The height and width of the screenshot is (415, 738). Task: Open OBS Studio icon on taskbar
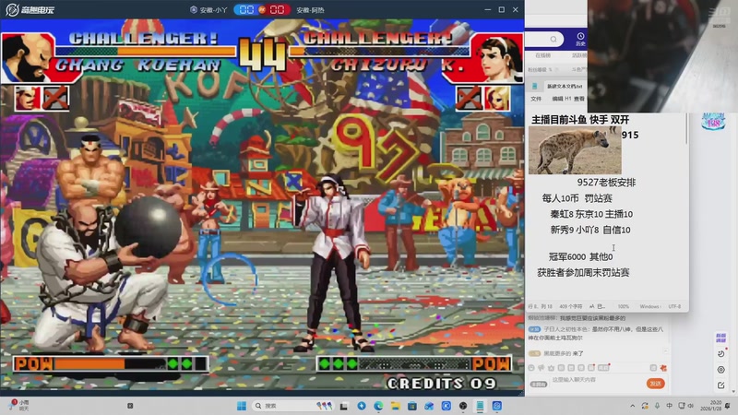click(463, 406)
